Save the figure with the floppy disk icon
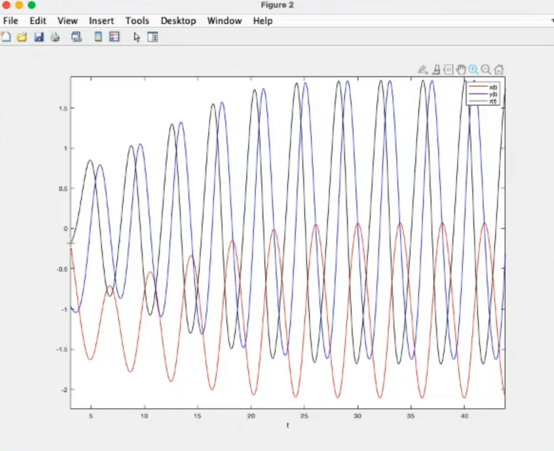The height and width of the screenshot is (451, 554). (x=39, y=37)
